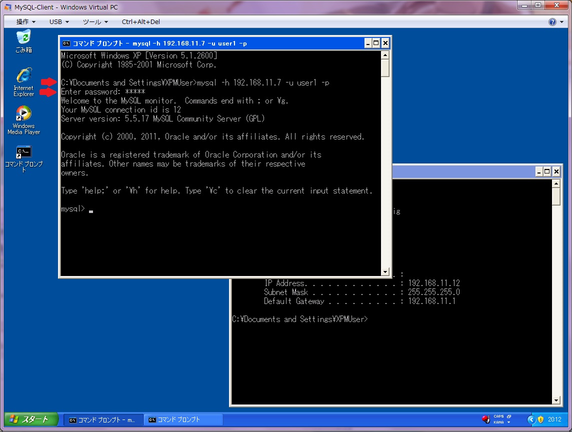Click the 'MySQL-Client - Windows Virtual PC' title text
This screenshot has width=572, height=432.
(66, 7)
